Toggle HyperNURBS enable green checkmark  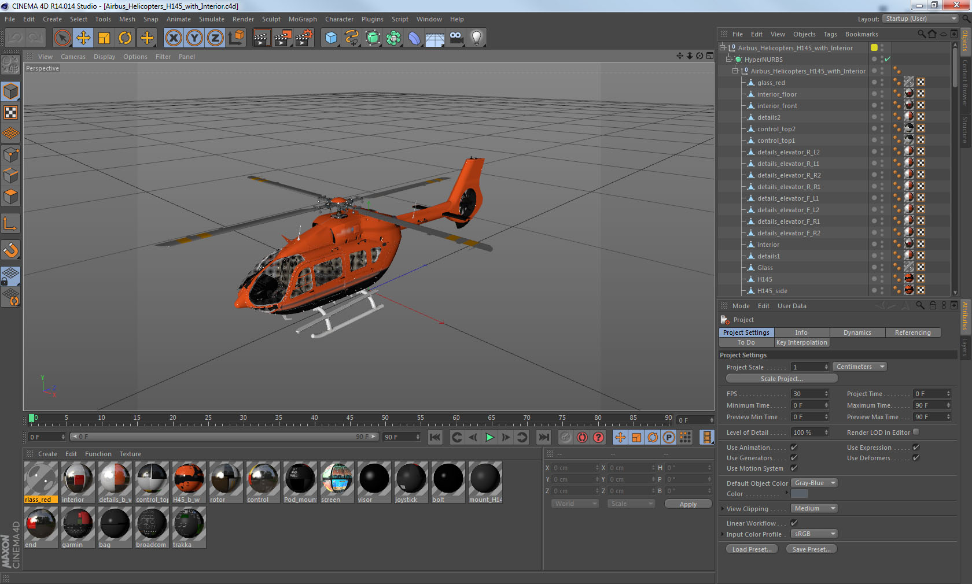[888, 59]
